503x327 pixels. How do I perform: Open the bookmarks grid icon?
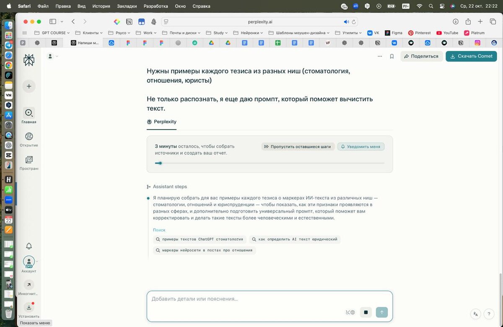point(25,33)
